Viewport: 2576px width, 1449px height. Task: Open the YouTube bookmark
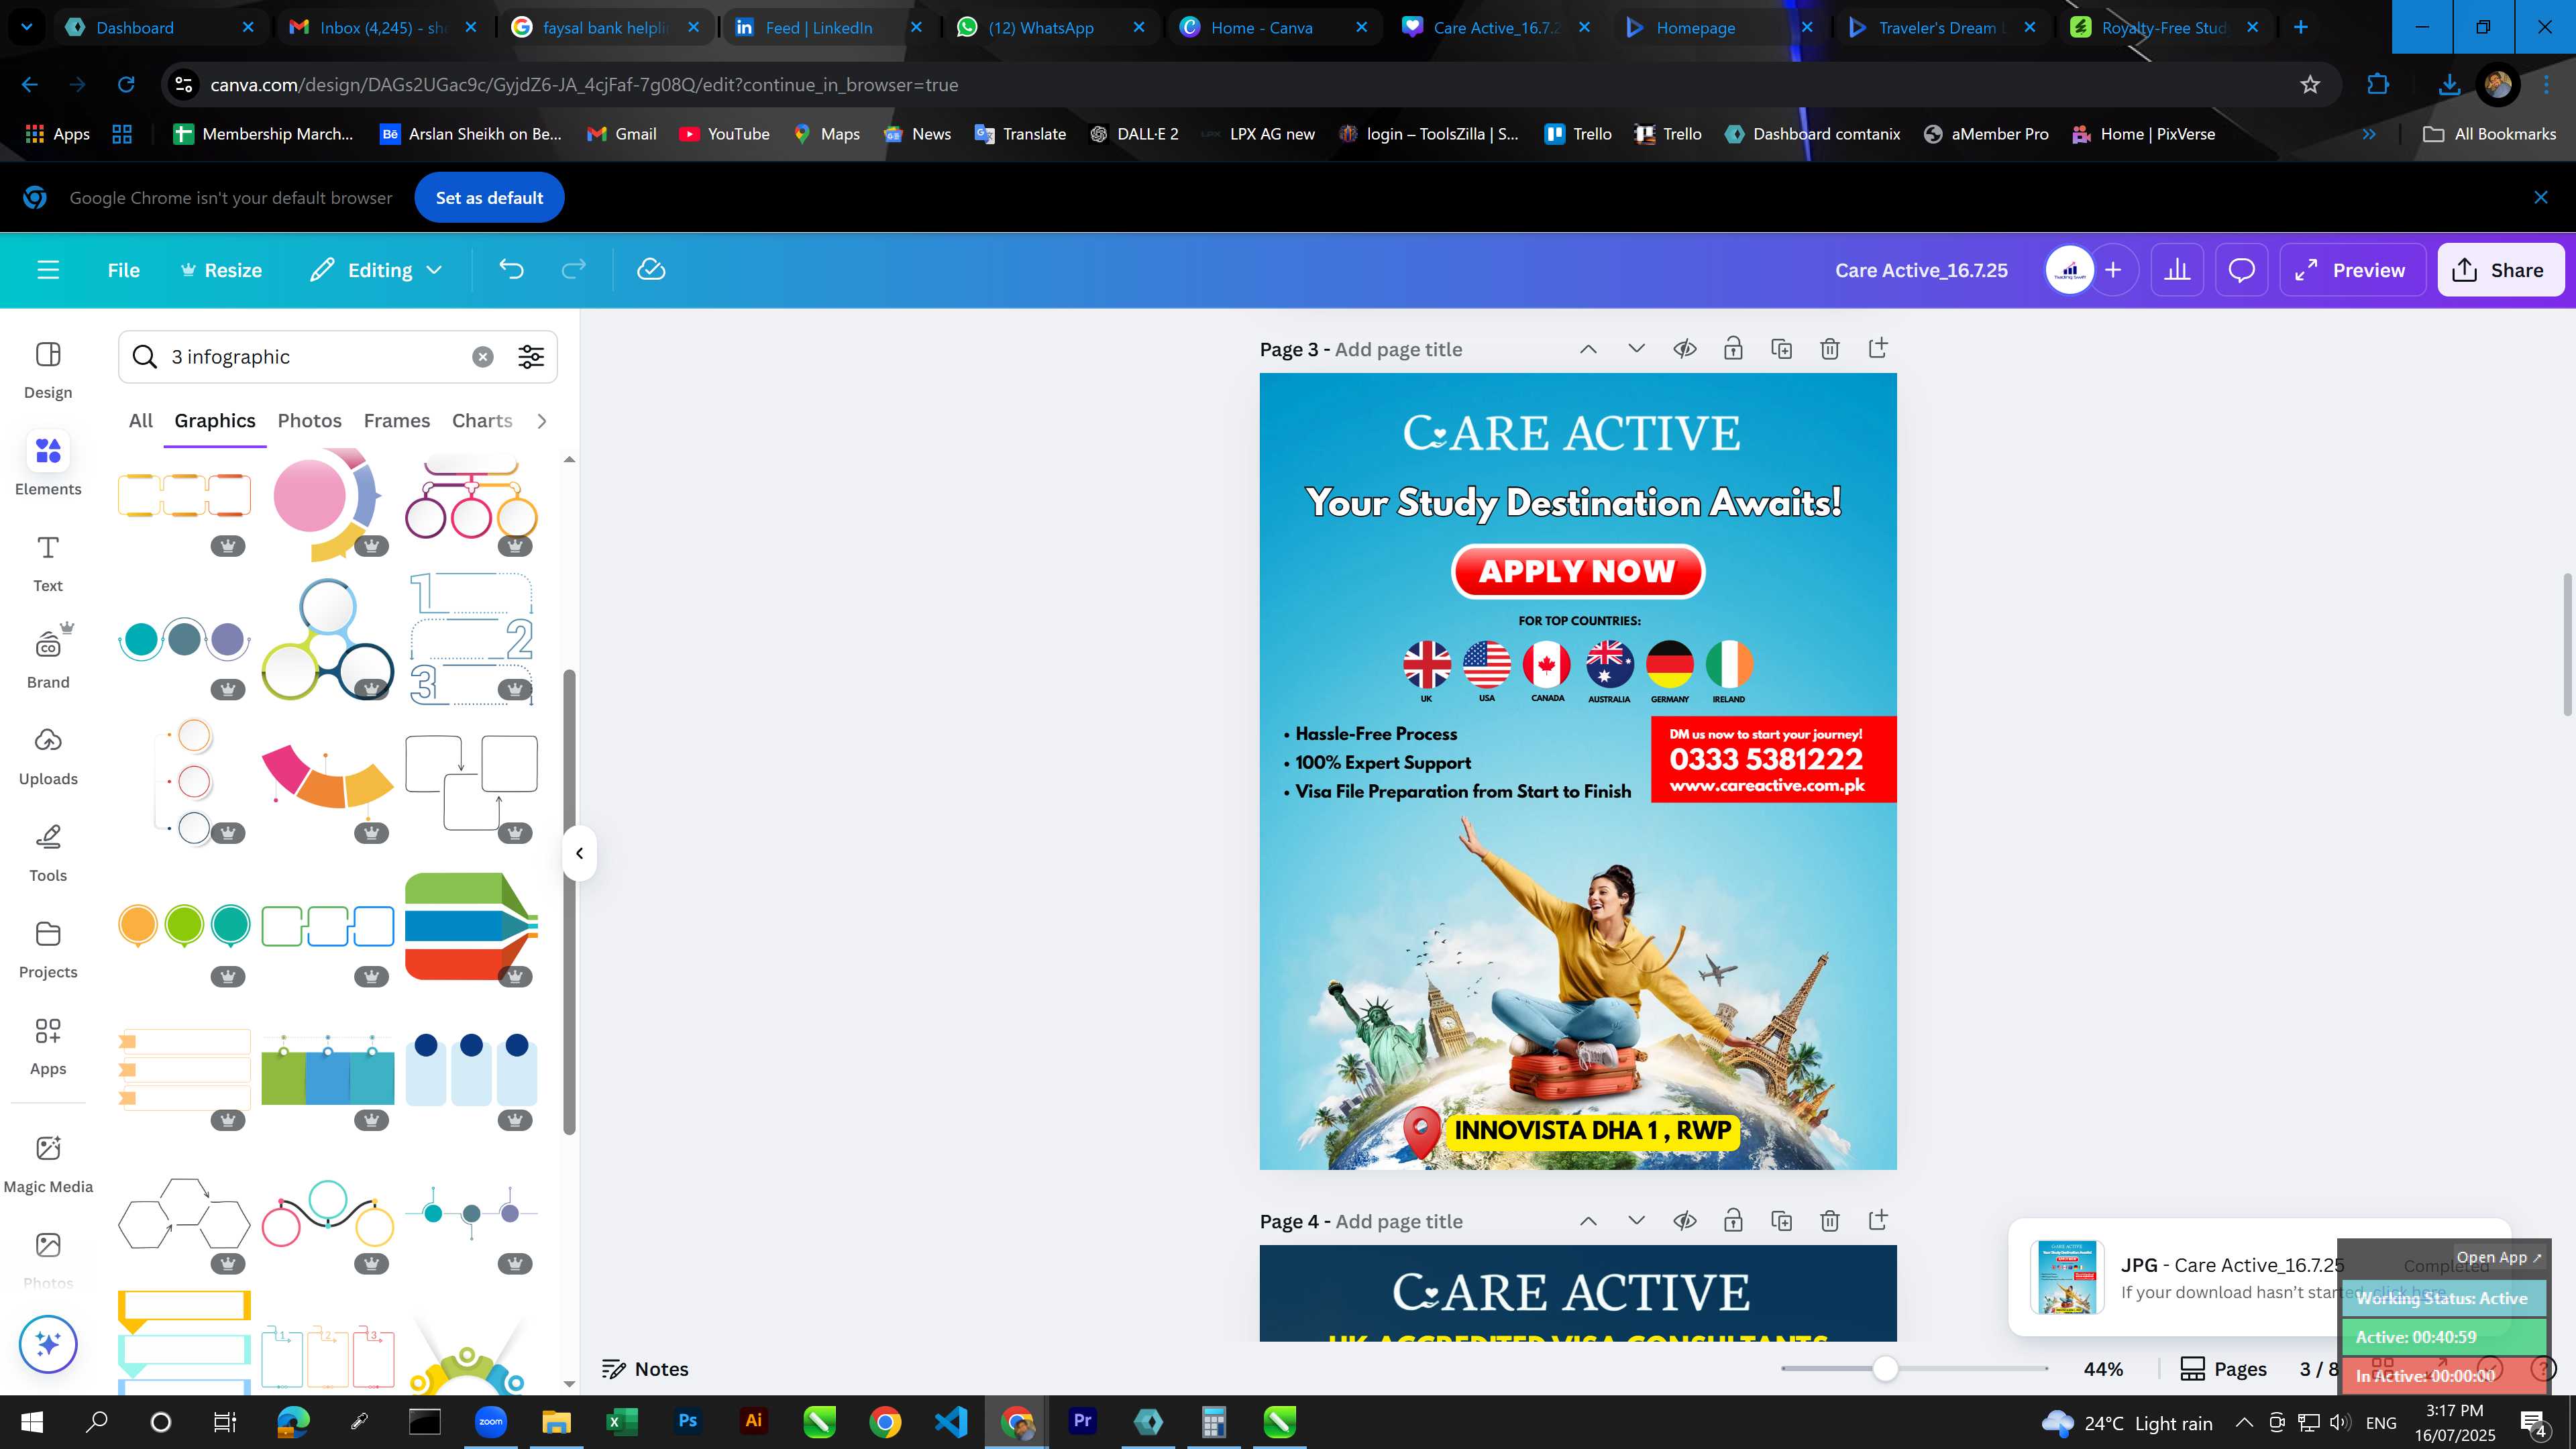click(x=724, y=134)
